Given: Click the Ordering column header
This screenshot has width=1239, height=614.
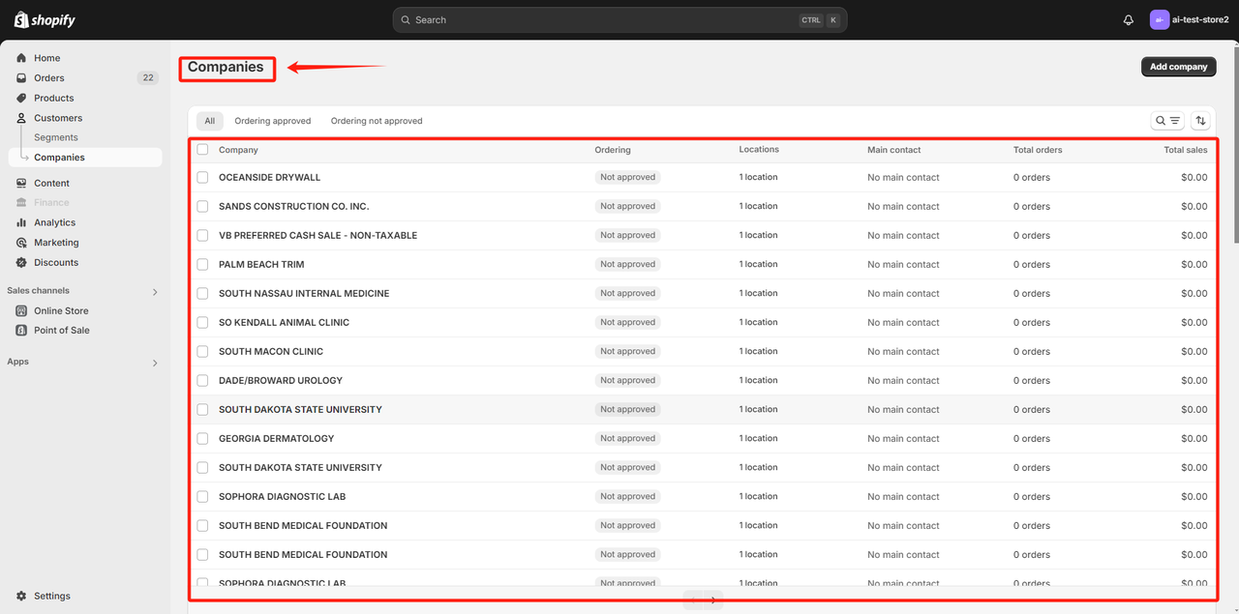Looking at the screenshot, I should (613, 150).
